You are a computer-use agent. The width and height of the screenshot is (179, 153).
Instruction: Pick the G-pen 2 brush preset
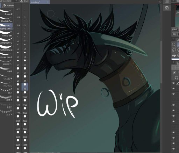pos(6,12)
